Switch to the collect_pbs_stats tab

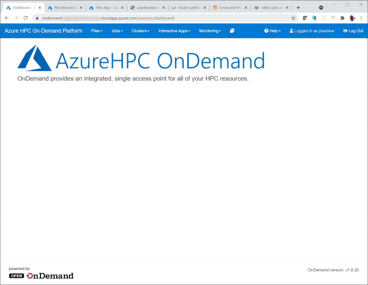pyautogui.click(x=271, y=8)
